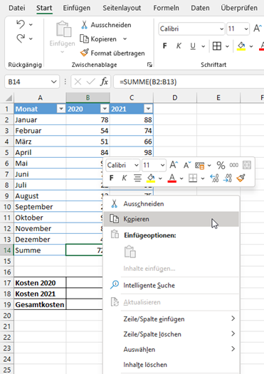Switch to the Formeln tab
This screenshot has height=374, width=264.
point(166,8)
